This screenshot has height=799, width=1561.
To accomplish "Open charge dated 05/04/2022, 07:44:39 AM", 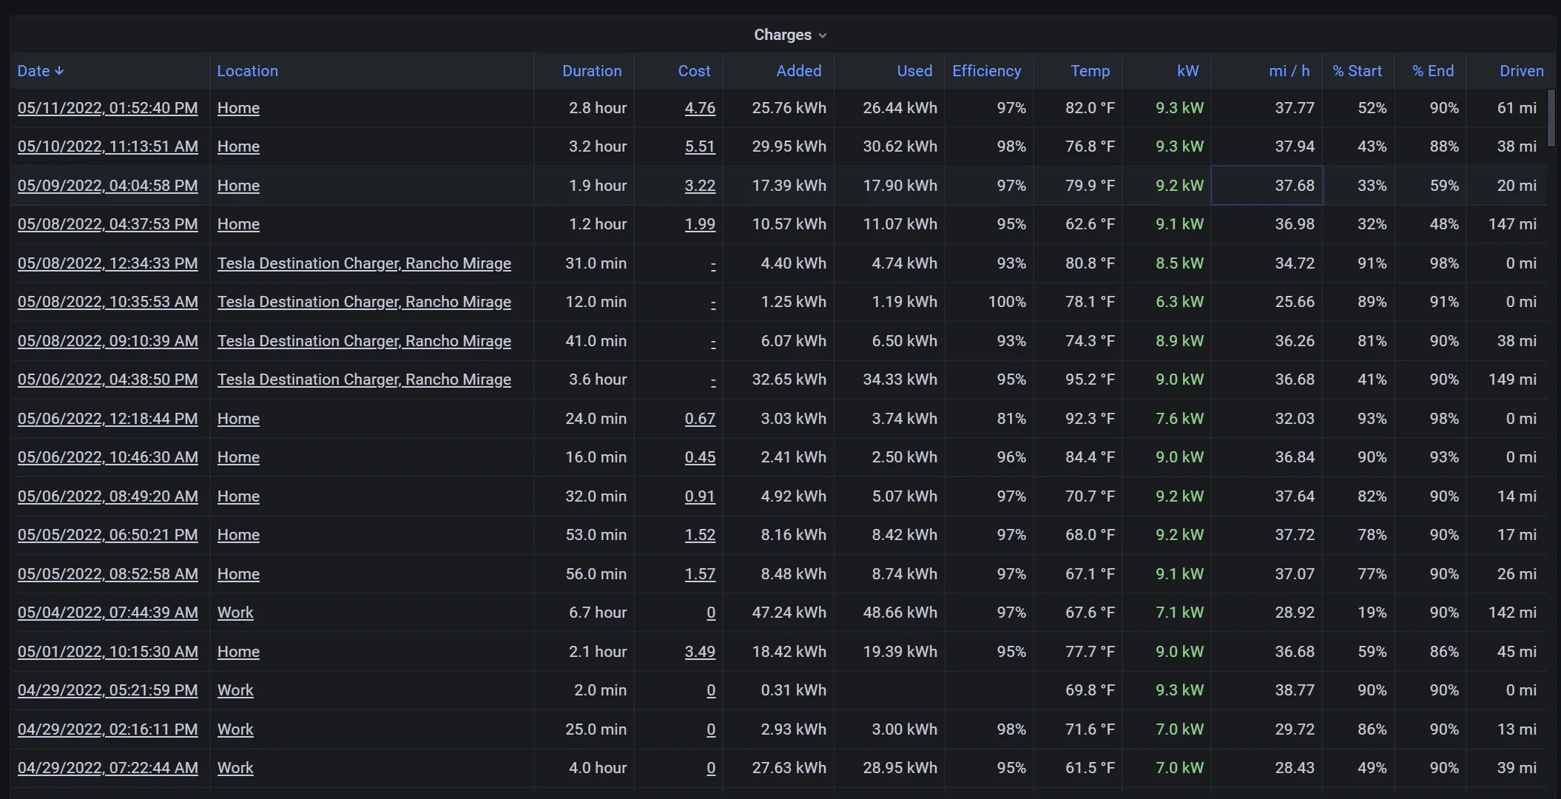I will pos(108,613).
